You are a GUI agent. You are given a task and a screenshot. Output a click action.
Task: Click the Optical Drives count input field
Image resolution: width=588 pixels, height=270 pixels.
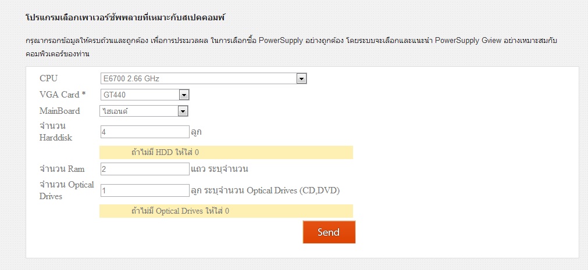pyautogui.click(x=145, y=190)
